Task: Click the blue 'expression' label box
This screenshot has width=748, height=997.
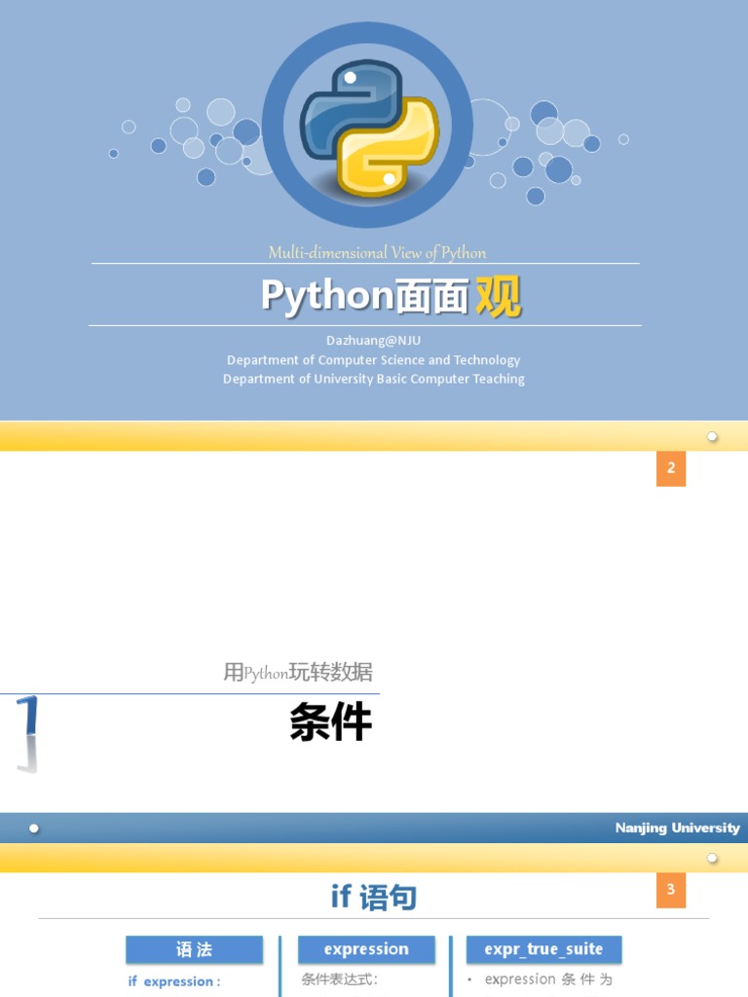Action: tap(366, 949)
